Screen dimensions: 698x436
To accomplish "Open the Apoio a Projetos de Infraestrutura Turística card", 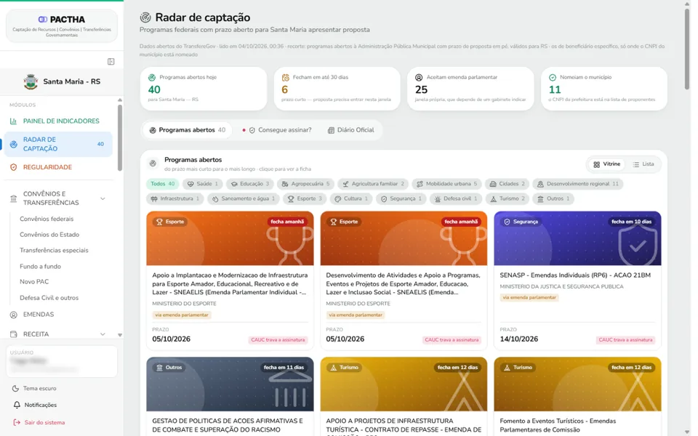I will [404, 397].
